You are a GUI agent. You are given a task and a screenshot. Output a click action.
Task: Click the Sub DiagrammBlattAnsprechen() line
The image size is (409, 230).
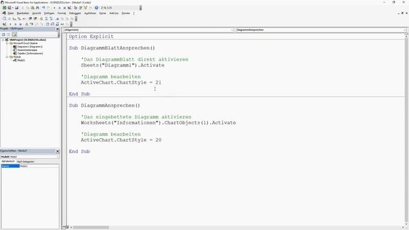112,48
